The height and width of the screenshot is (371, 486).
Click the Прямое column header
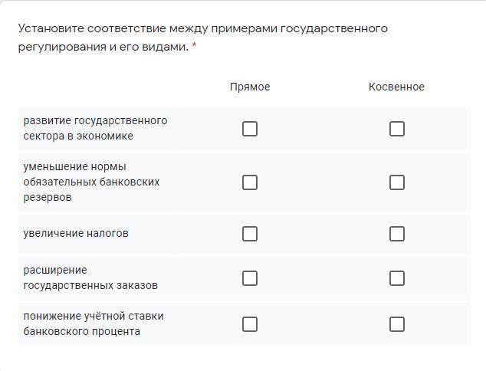point(250,87)
